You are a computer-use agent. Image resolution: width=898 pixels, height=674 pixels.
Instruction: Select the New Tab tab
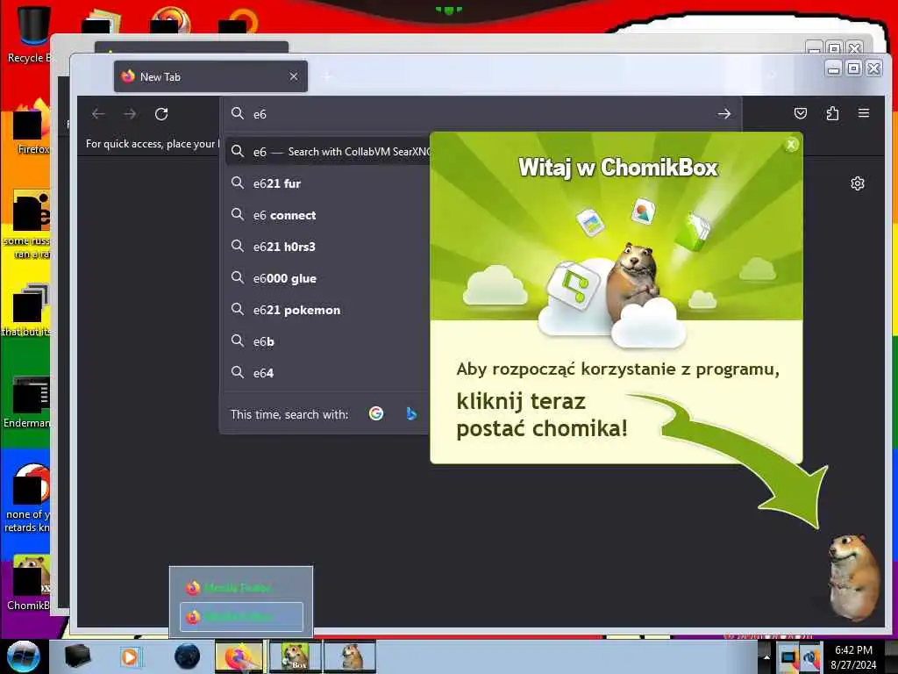click(x=210, y=76)
